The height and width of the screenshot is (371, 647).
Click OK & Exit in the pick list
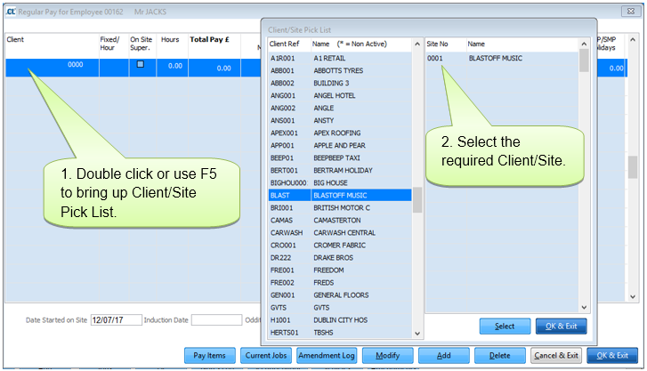click(x=565, y=326)
